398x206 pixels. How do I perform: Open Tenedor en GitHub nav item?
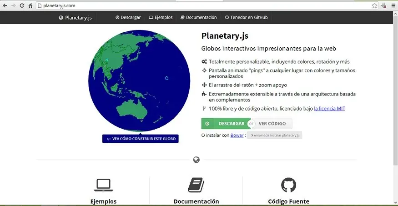[x=246, y=17]
